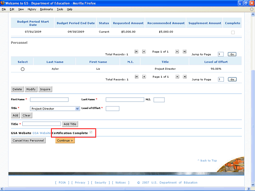Open the History menu
Image resolution: width=255 pixels, height=191 pixels.
(x=31, y=9)
